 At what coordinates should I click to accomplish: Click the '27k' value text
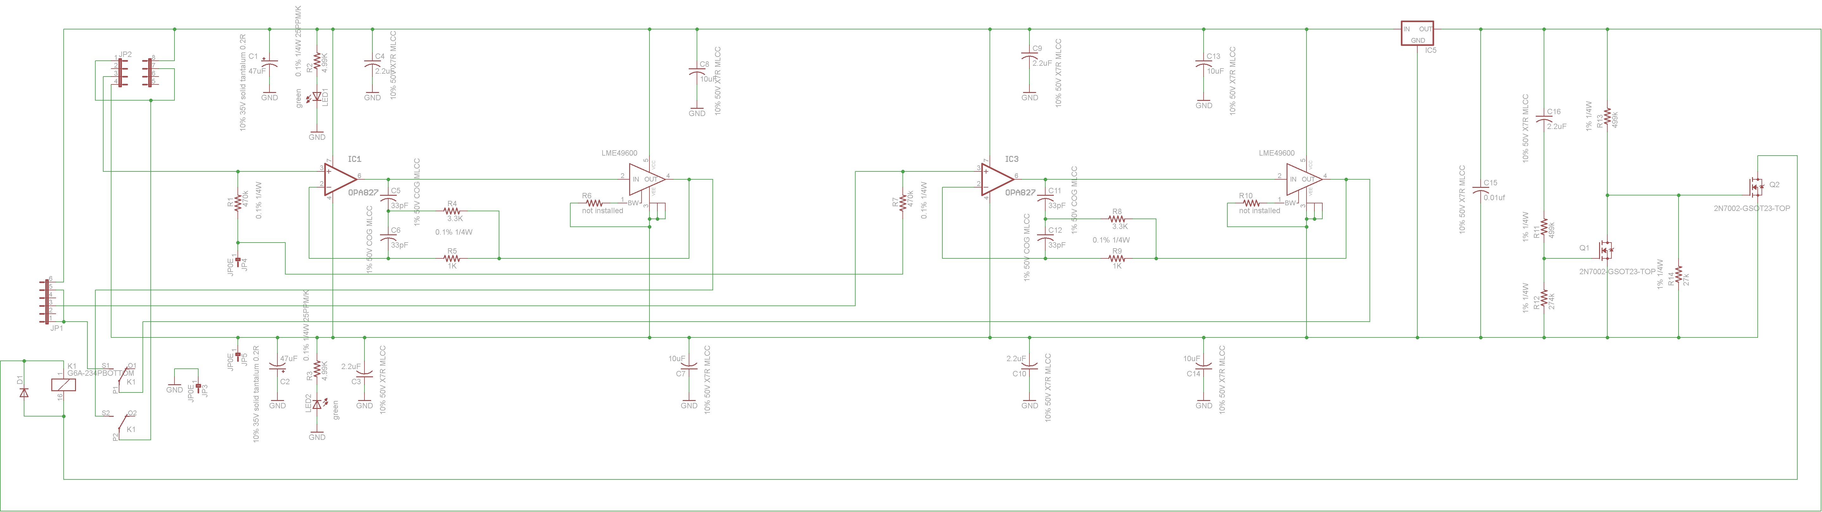[x=1686, y=280]
